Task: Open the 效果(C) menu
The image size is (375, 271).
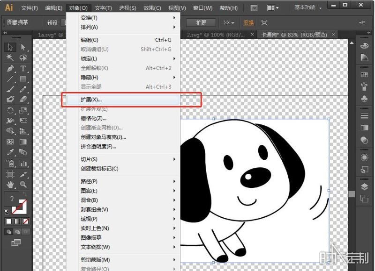Action: tap(152, 8)
